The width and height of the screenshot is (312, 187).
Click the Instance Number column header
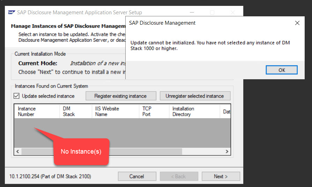[x=37, y=111]
